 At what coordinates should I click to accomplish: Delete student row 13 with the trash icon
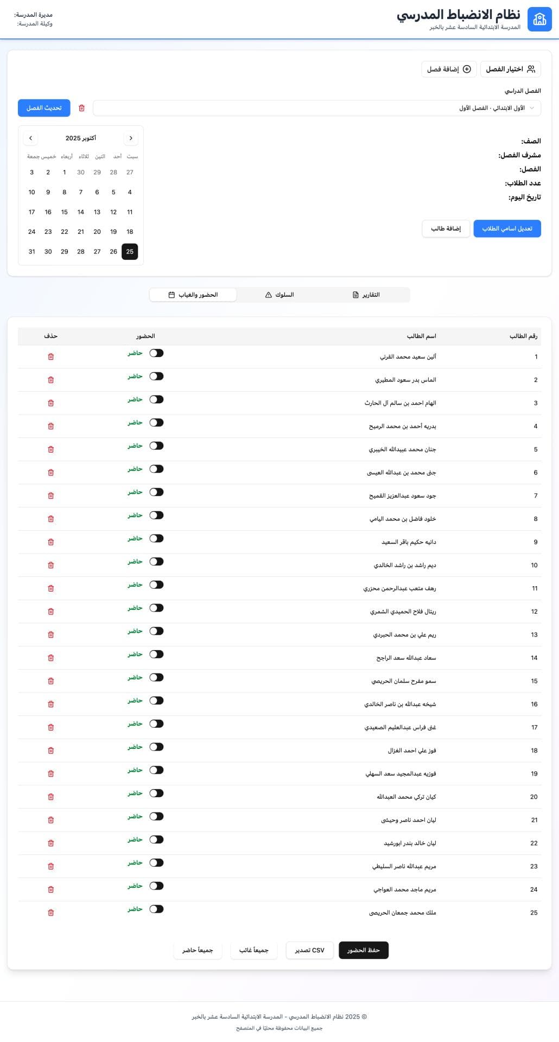pyautogui.click(x=51, y=634)
